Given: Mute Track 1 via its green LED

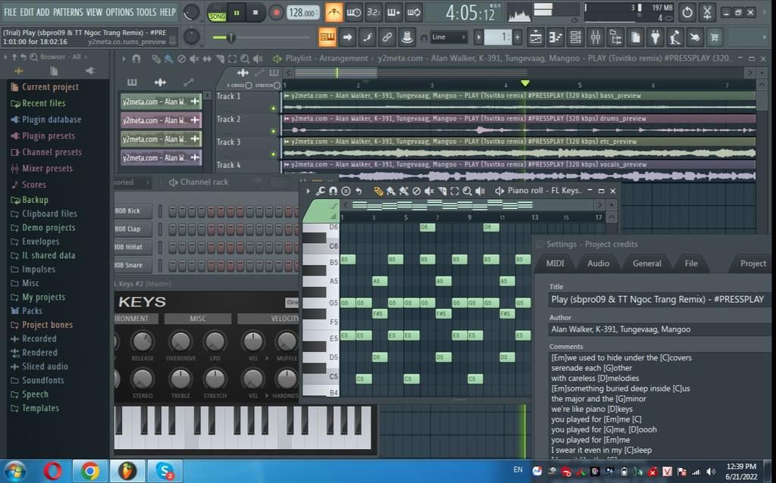Looking at the screenshot, I should click(273, 108).
